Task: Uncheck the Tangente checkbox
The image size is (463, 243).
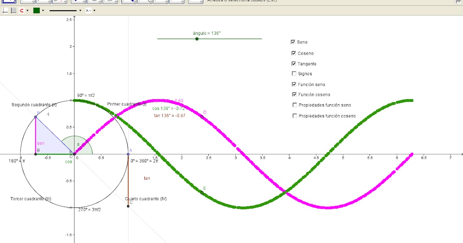Action: point(293,63)
